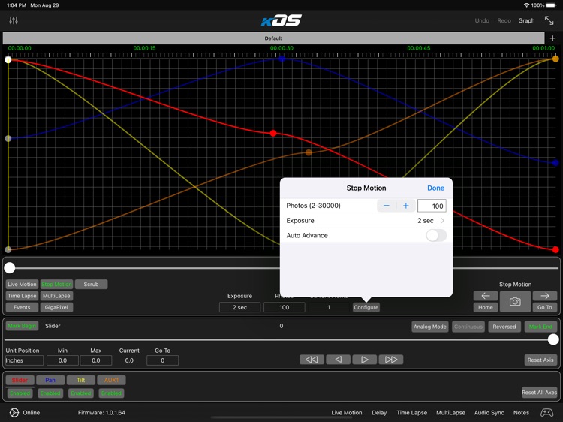Select Live Motion mode button

point(22,284)
